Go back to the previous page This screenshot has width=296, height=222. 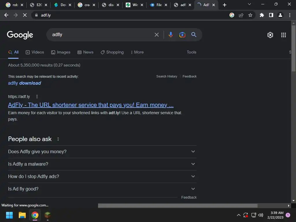pos(6,15)
